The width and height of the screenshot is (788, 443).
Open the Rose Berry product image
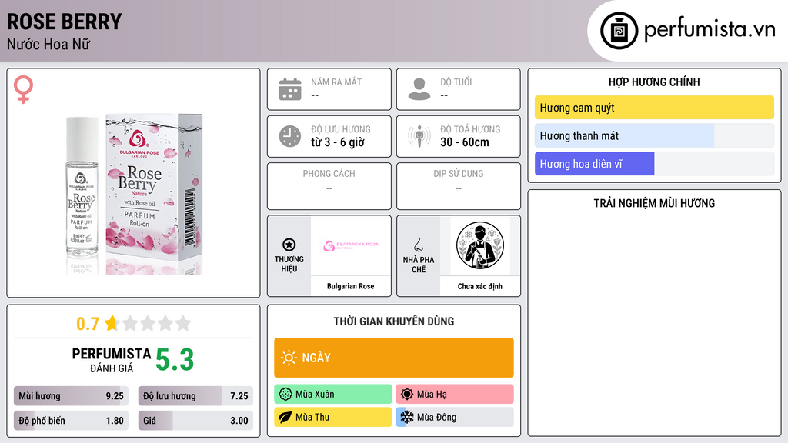click(134, 195)
